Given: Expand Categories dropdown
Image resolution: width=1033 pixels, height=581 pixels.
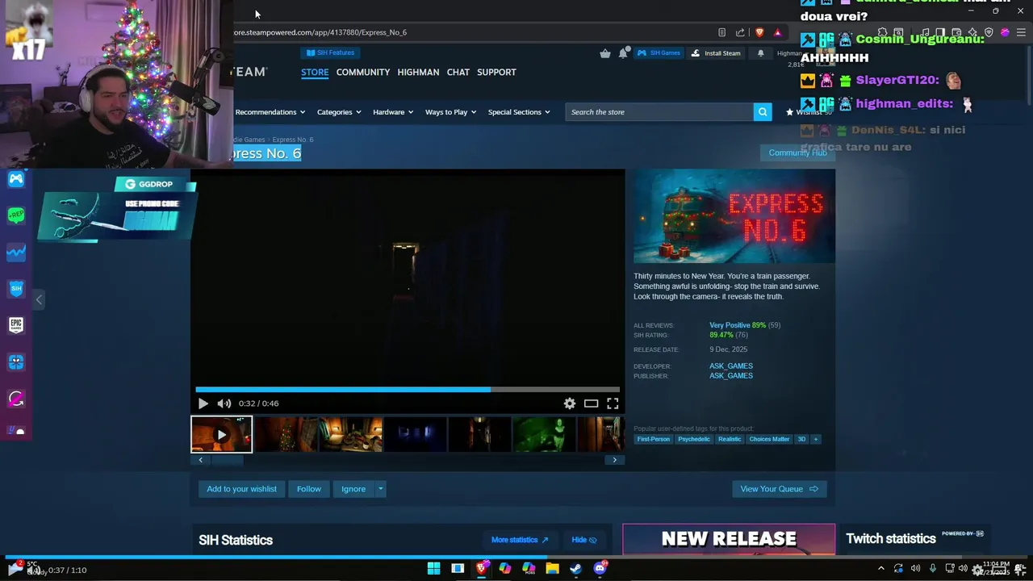Looking at the screenshot, I should [x=339, y=112].
